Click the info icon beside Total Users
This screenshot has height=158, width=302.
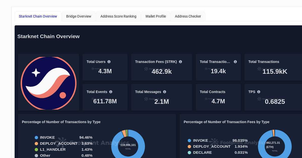tap(109, 62)
